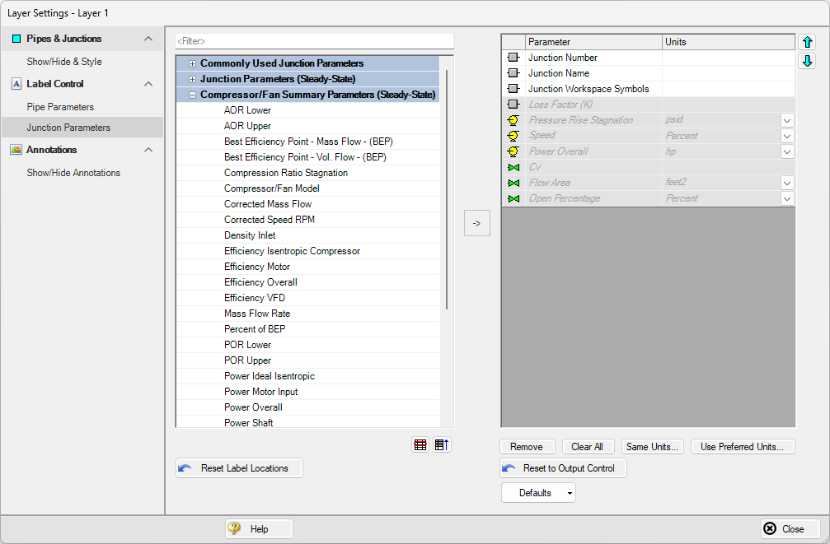The height and width of the screenshot is (544, 830).
Task: Click the junction icon beside Junction Name
Action: point(513,73)
